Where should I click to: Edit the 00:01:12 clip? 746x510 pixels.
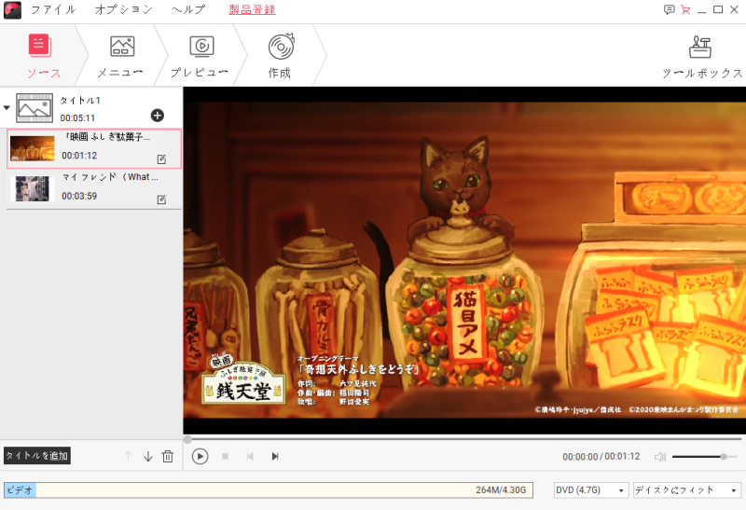[161, 159]
